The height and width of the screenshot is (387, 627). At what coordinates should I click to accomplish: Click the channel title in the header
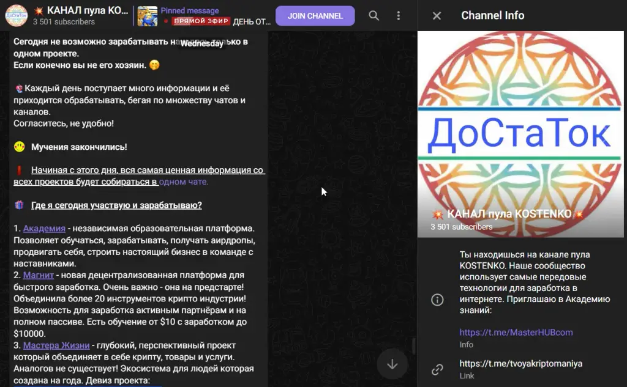[x=82, y=11]
